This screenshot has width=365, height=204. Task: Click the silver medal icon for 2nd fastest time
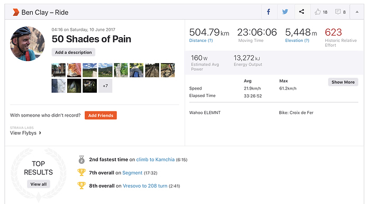(81, 159)
